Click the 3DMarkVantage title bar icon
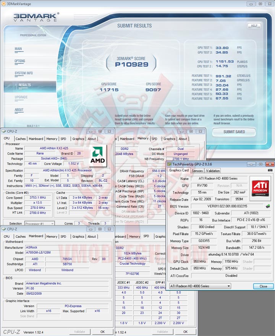This screenshot has height=336, width=275. (4, 4)
